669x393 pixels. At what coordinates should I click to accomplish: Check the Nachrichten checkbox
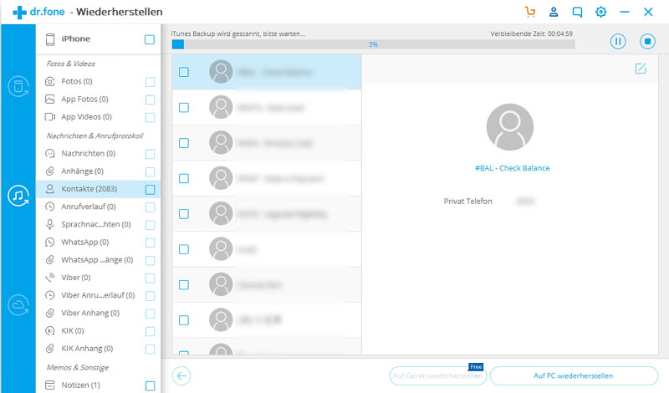(x=150, y=154)
